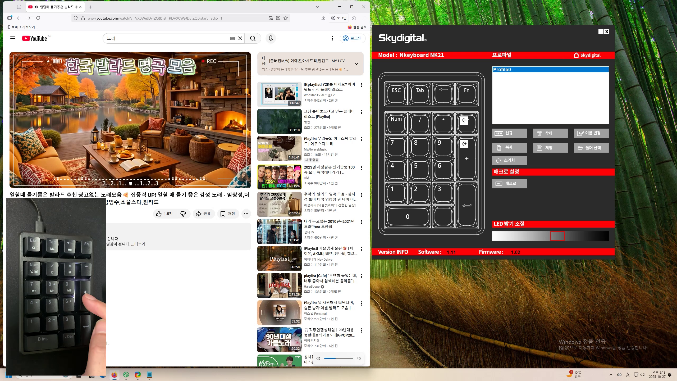Click the YouTube search magnifier button
This screenshot has width=677, height=381.
coord(253,38)
